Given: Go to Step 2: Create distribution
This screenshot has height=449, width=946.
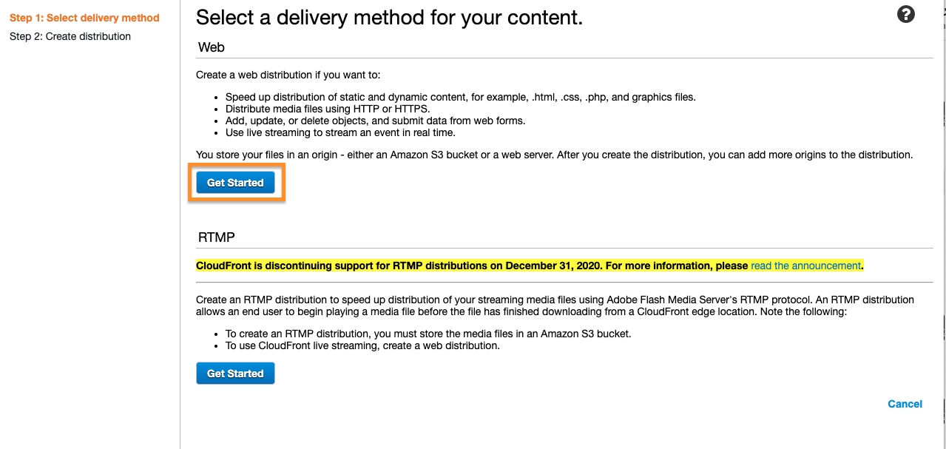Looking at the screenshot, I should pos(70,36).
